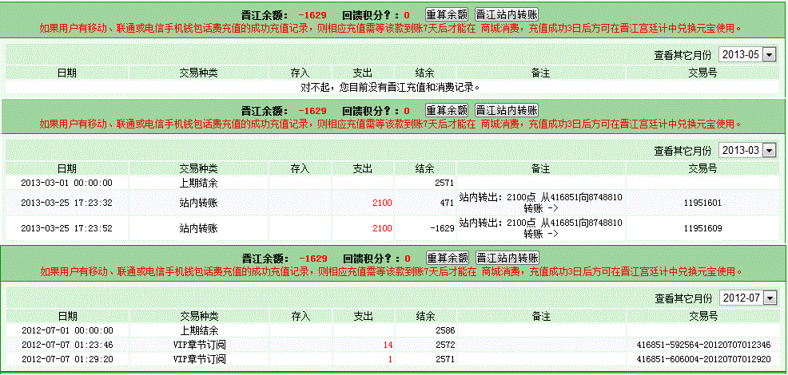Viewport: 788px width, 375px height.
Task: Click 重算余额 button above the 2013-05 table
Action: pyautogui.click(x=447, y=14)
